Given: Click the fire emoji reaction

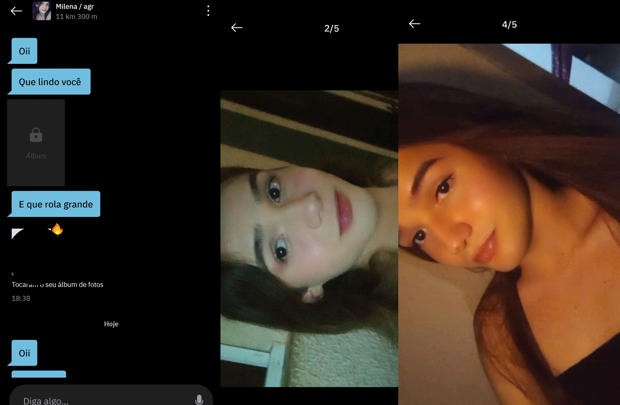Looking at the screenshot, I should pyautogui.click(x=57, y=230).
